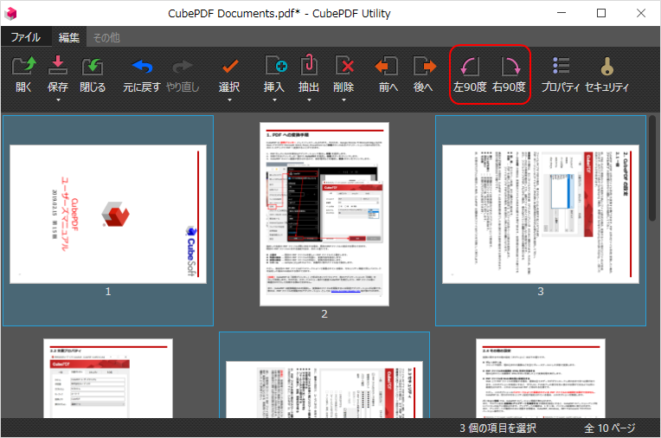This screenshot has width=661, height=438.
Task: Click the 保存 (Save) icon
Action: (58, 66)
